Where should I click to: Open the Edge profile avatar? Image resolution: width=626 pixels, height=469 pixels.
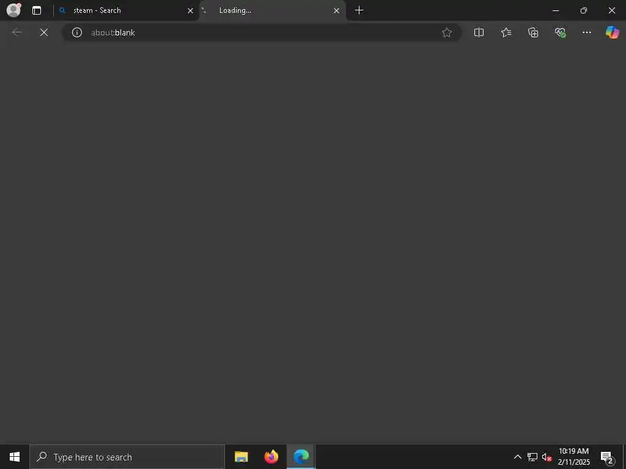(x=13, y=10)
